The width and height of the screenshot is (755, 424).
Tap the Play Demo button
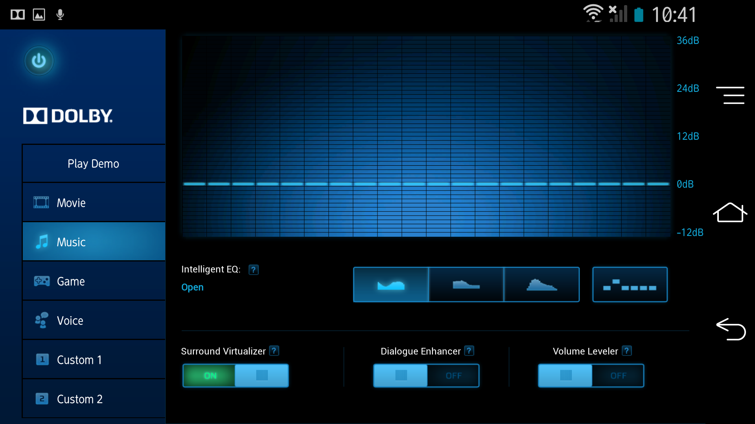click(94, 163)
